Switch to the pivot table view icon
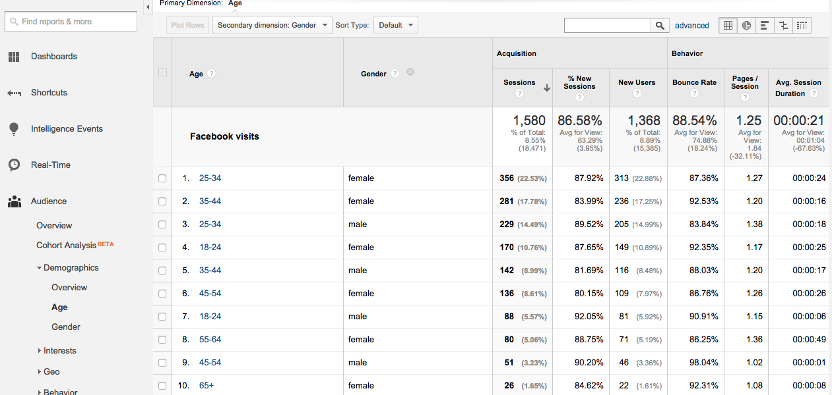Viewport: 832px width, 395px height. coord(802,26)
